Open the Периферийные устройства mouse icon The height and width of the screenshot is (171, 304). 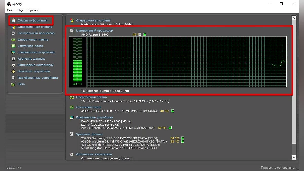tap(13, 78)
